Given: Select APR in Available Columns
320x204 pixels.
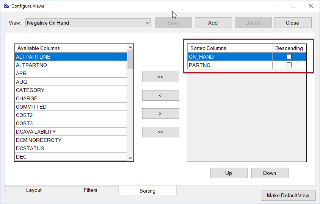Looking at the screenshot, I should coord(71,73).
